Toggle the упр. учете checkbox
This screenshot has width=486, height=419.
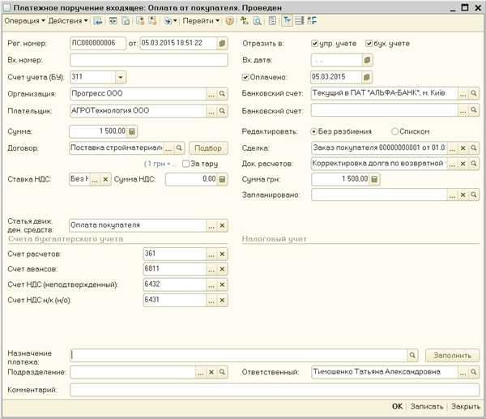314,44
